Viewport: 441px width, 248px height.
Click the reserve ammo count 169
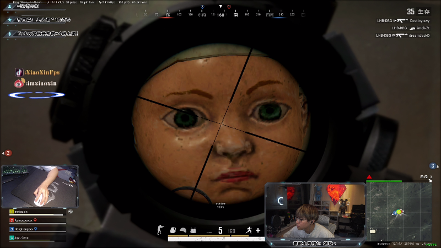(x=232, y=231)
